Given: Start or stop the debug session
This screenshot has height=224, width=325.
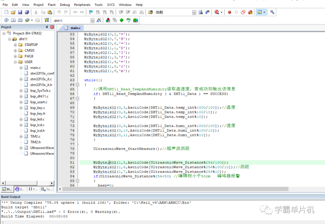Looking at the screenshot, I should [x=217, y=12].
